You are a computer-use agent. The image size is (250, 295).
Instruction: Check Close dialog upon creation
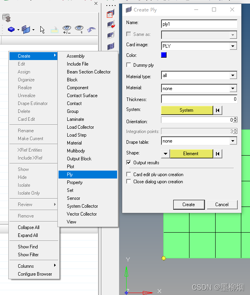tap(129, 182)
